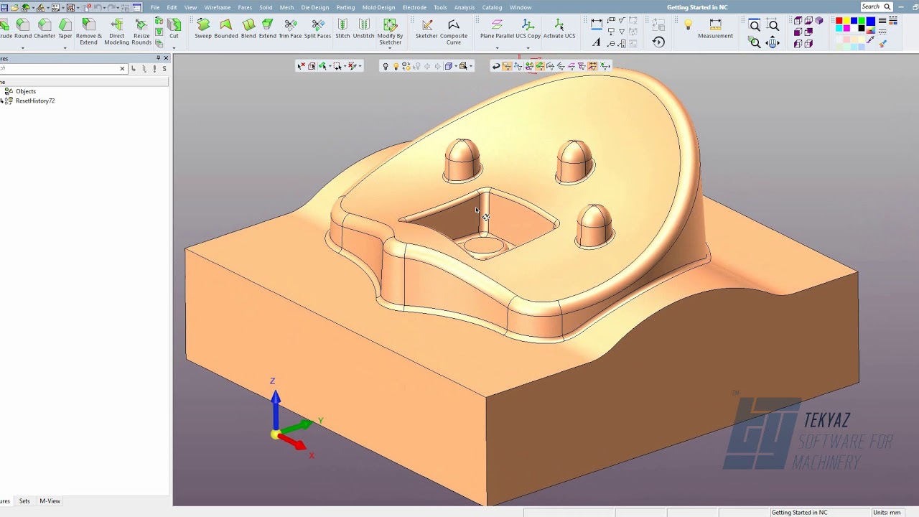
Task: Click the light bulb icon beside Measurement
Action: click(689, 25)
